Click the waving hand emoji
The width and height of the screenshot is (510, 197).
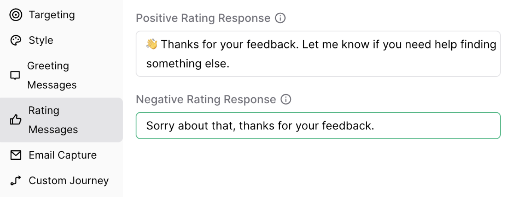[x=152, y=45]
